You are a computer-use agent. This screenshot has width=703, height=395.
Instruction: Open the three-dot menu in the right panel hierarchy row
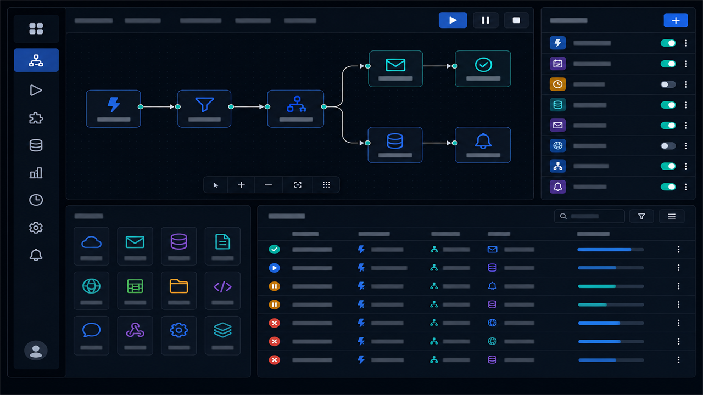click(x=685, y=166)
